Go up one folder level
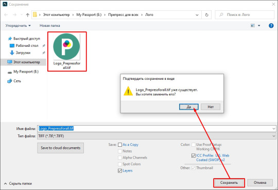This screenshot has width=278, height=190. click(27, 15)
